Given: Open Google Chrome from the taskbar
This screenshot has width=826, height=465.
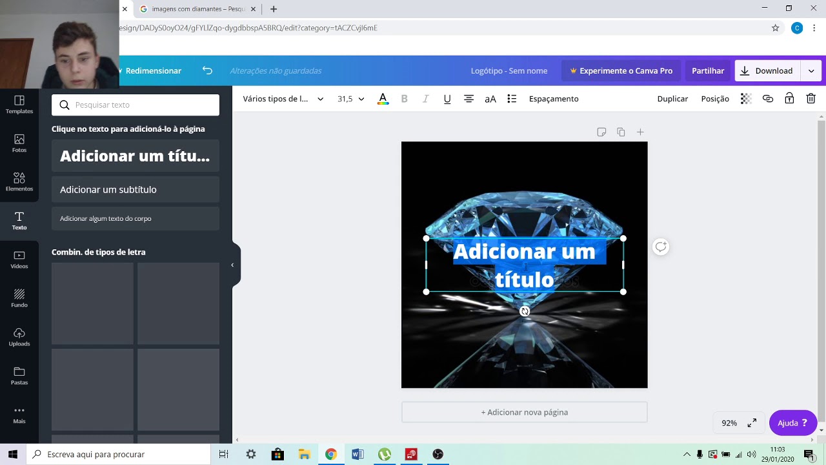Looking at the screenshot, I should click(330, 454).
